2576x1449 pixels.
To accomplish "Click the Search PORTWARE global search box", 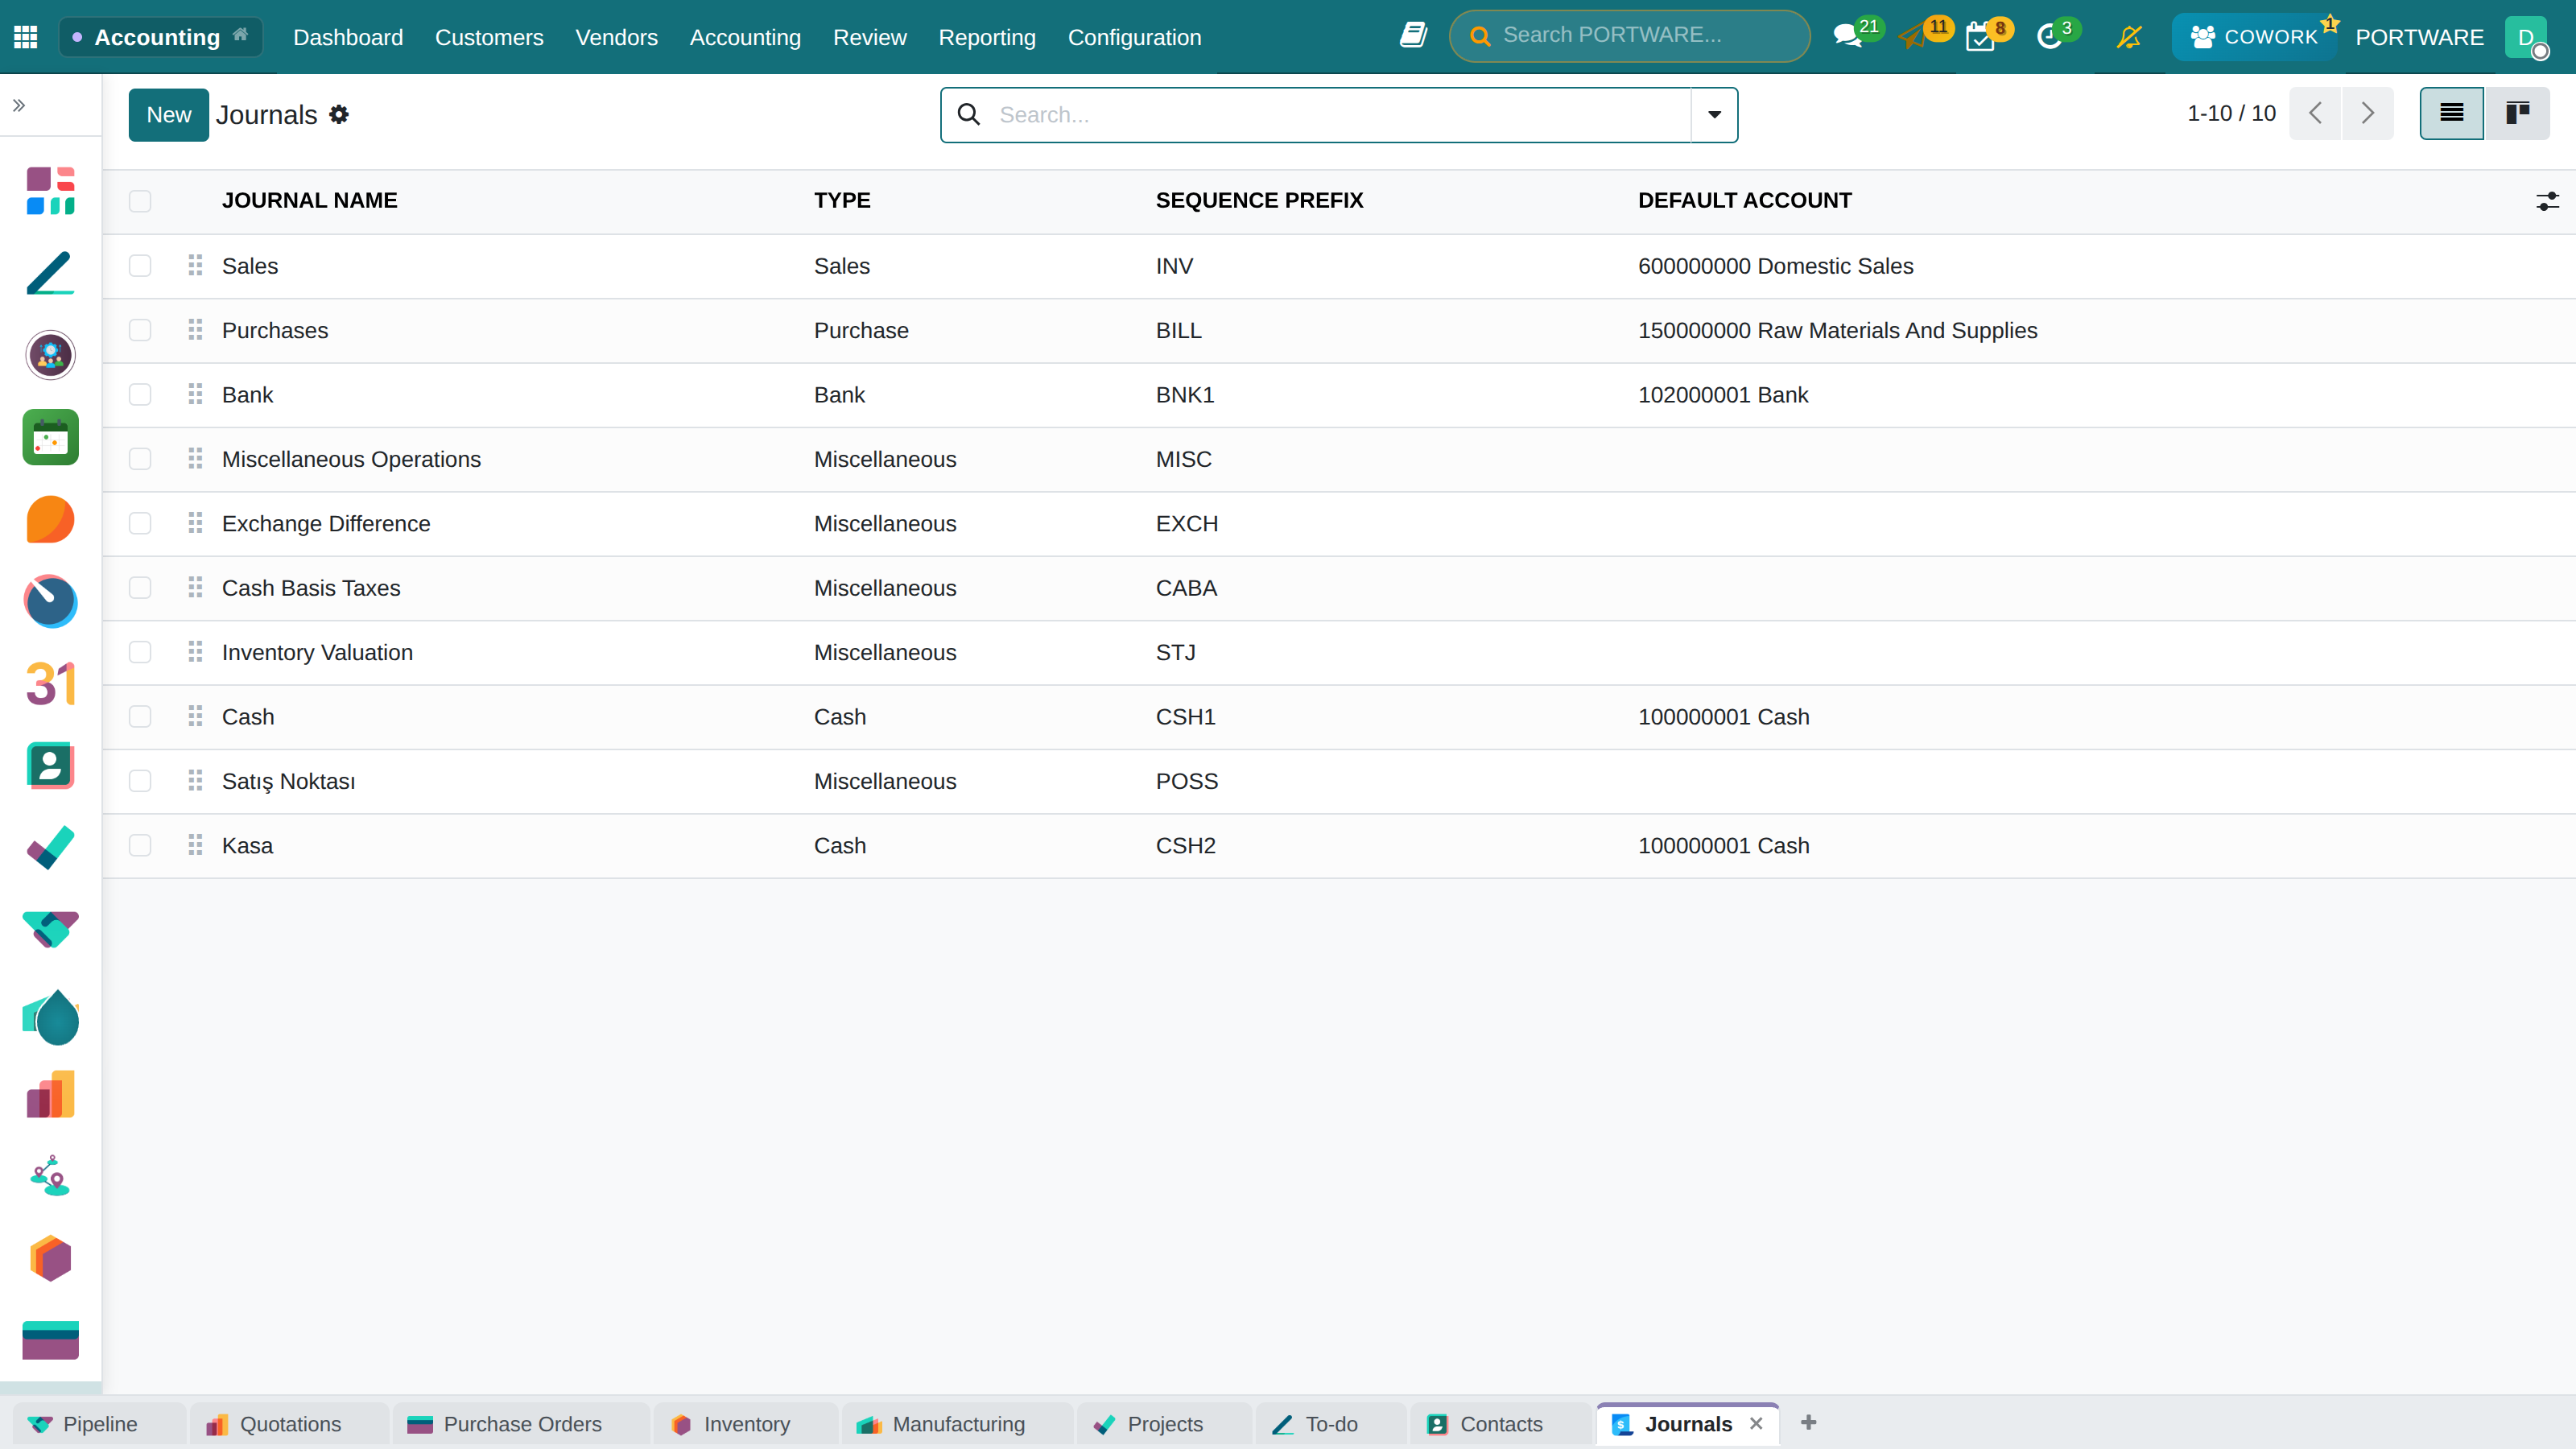I will tap(1630, 36).
